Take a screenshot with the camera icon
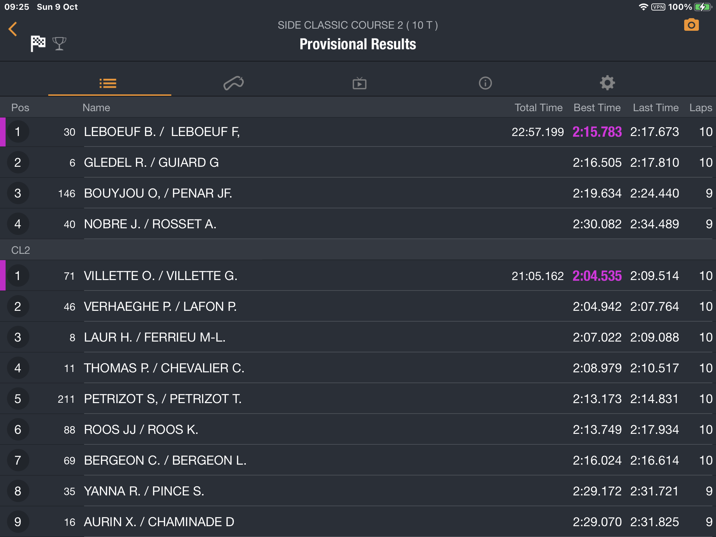716x537 pixels. click(x=691, y=25)
